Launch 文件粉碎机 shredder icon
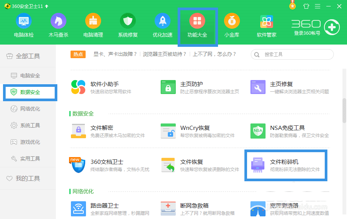This screenshot has height=219, width=347. 258,165
